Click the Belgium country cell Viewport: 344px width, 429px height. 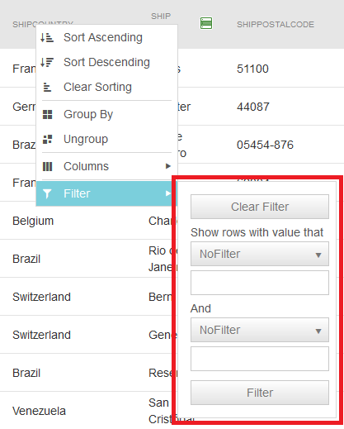point(33,221)
